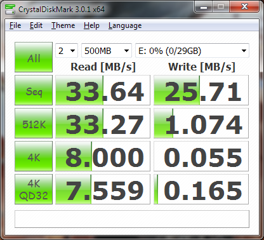The width and height of the screenshot is (264, 240).
Task: Click the Read [MB/s] column header
Action: coord(103,67)
